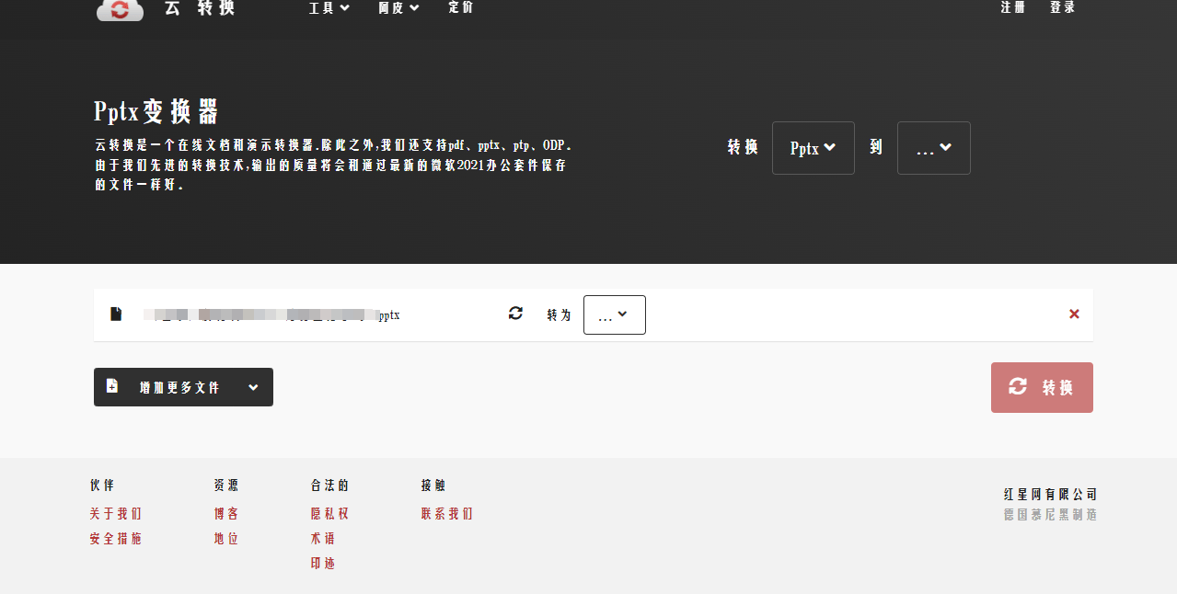Click the cloud convert logo icon
This screenshot has width=1177, height=594.
pyautogui.click(x=120, y=9)
